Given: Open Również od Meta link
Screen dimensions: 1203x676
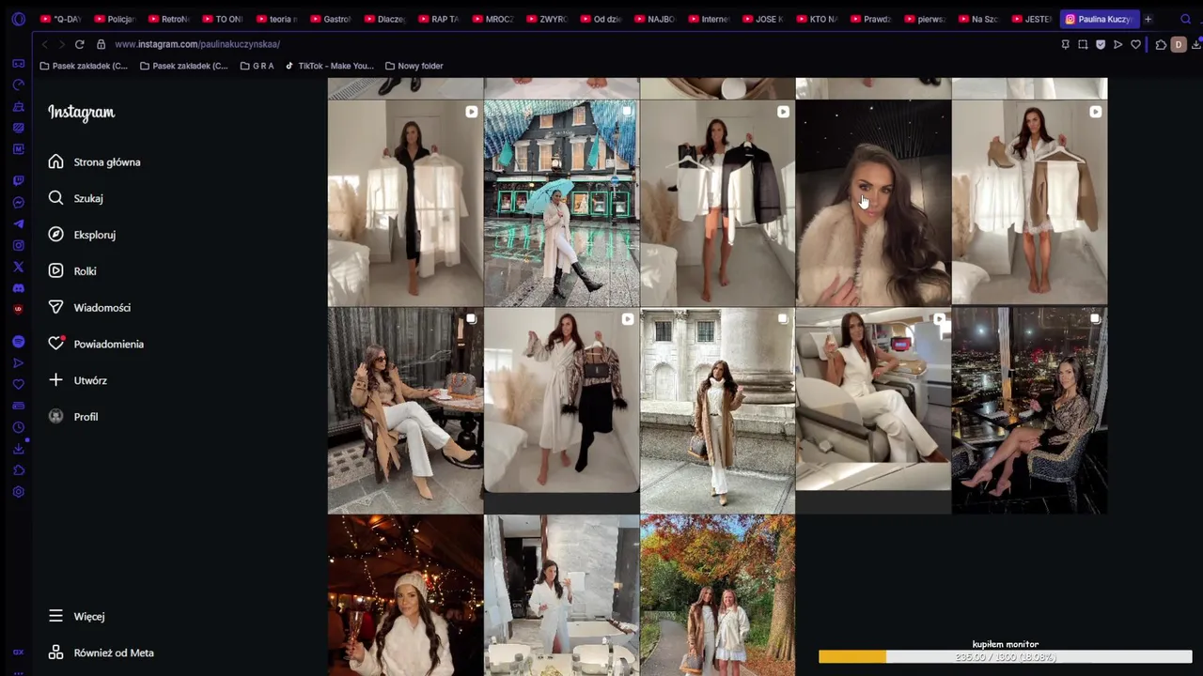Looking at the screenshot, I should point(101,653).
